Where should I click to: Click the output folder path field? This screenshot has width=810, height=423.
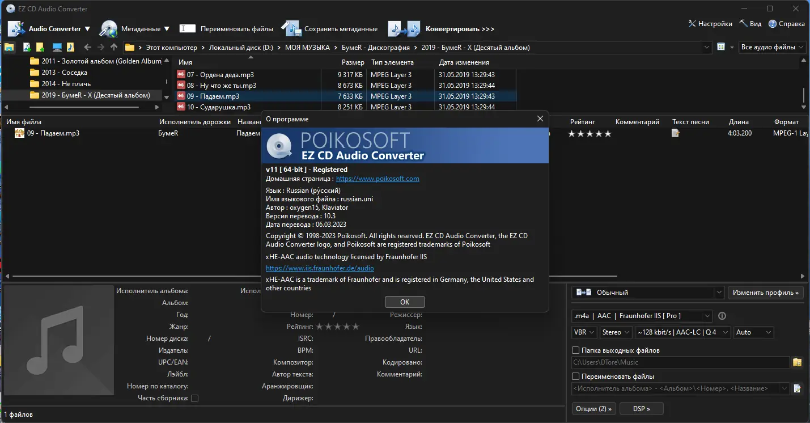click(x=680, y=362)
